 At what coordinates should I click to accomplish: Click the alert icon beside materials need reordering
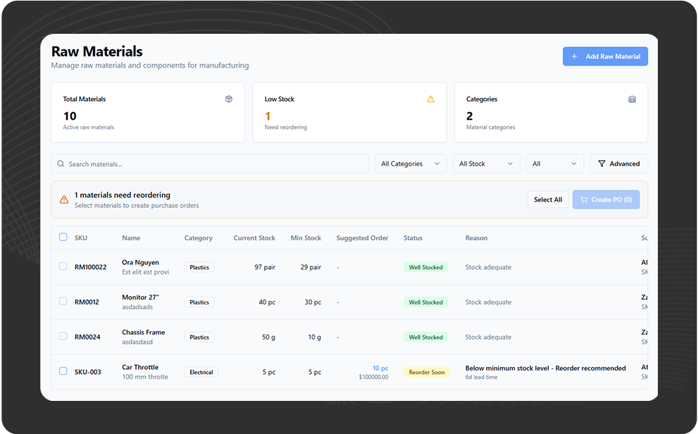pyautogui.click(x=64, y=199)
